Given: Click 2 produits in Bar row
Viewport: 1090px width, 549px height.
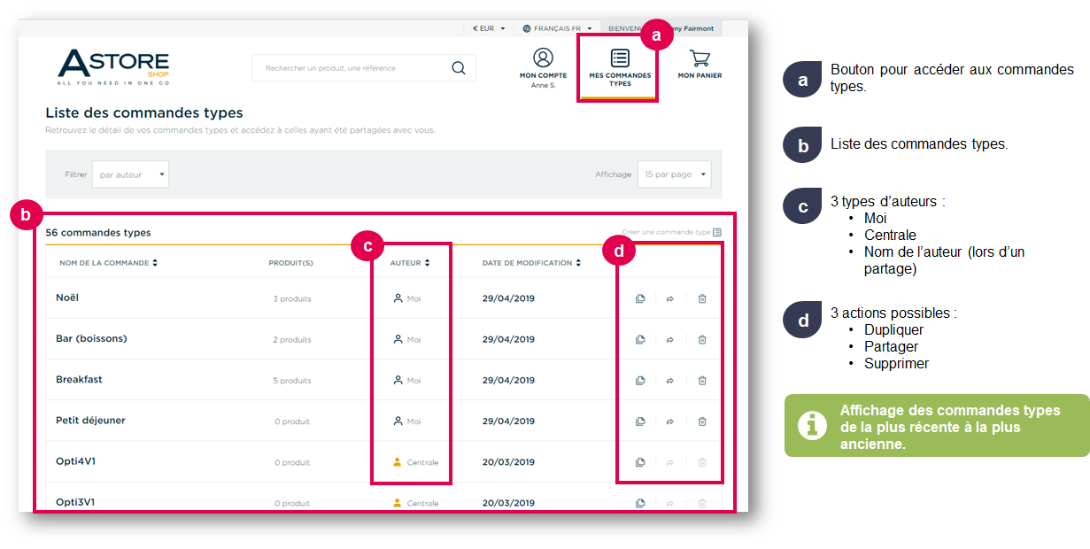Looking at the screenshot, I should coord(292,340).
